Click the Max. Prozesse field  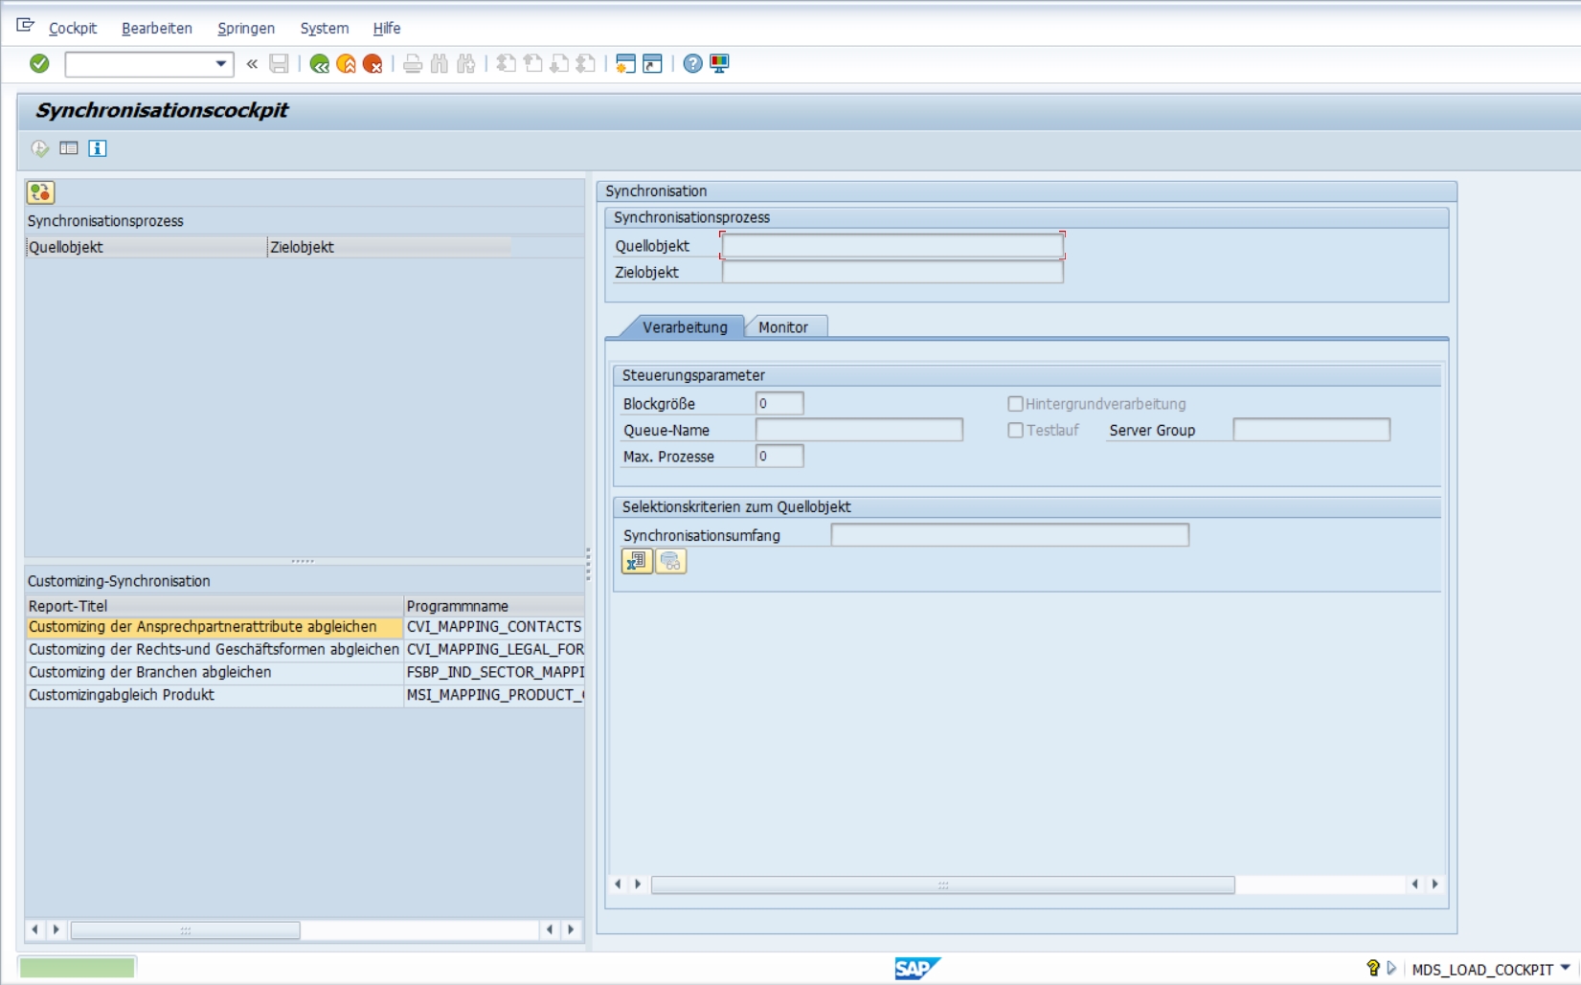tap(779, 457)
